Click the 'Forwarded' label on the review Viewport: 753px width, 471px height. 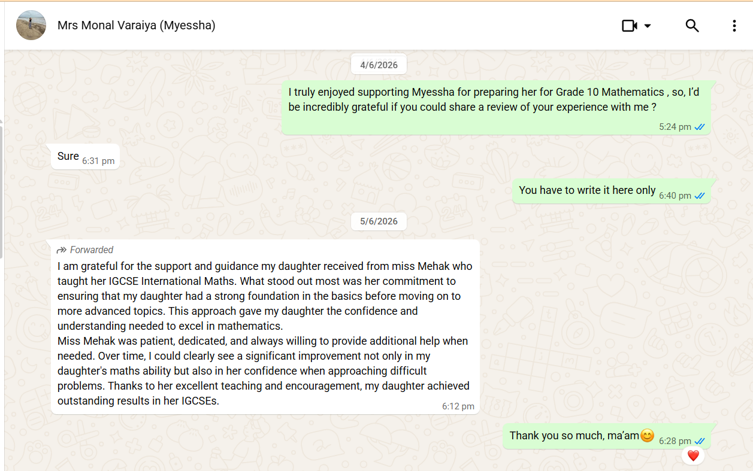(x=92, y=250)
